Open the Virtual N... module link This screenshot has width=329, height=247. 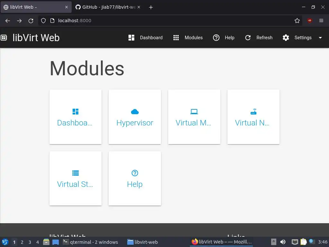pos(252,123)
